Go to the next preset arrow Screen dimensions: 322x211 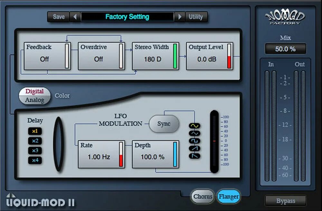180,17
